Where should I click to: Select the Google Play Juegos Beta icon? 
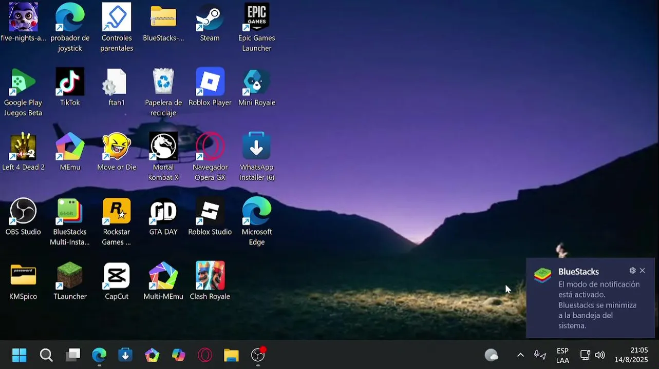click(23, 92)
